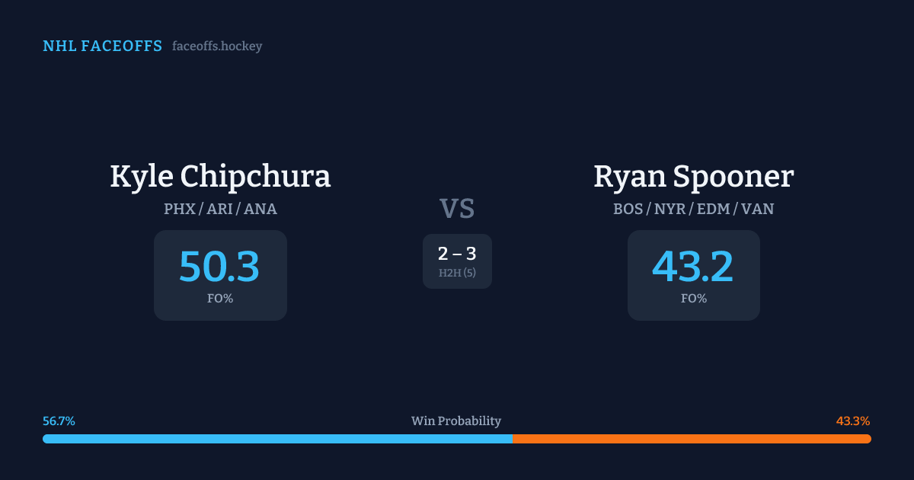914x480 pixels.
Task: Select Ryan Spooner's player name
Action: pyautogui.click(x=693, y=176)
